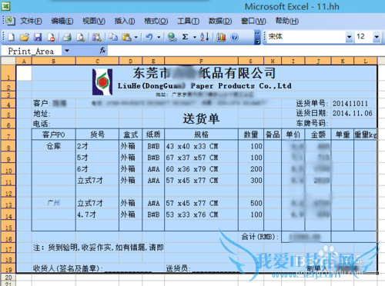
Task: Select column G header
Action: point(251,61)
